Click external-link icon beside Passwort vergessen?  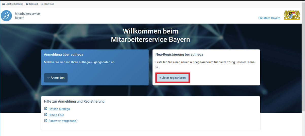click(x=46, y=121)
